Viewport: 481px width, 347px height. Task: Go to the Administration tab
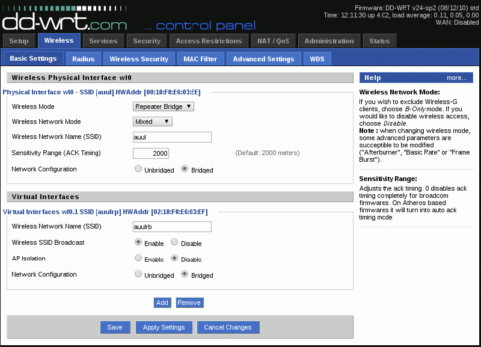[x=329, y=41]
